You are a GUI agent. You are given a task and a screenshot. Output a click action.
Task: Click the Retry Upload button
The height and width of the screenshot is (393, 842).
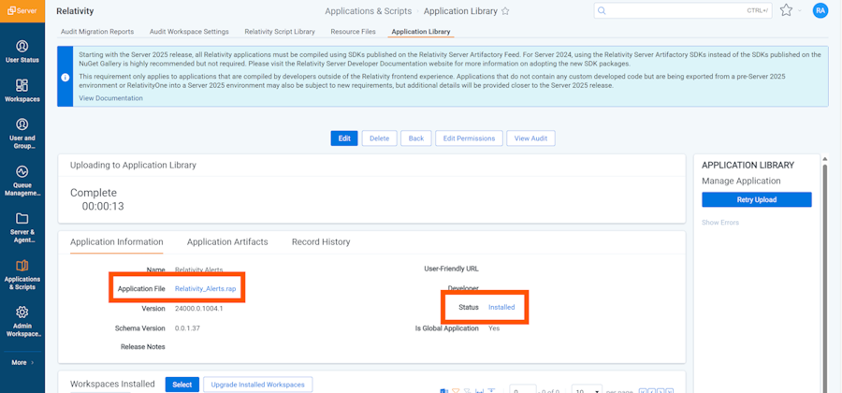pyautogui.click(x=757, y=199)
